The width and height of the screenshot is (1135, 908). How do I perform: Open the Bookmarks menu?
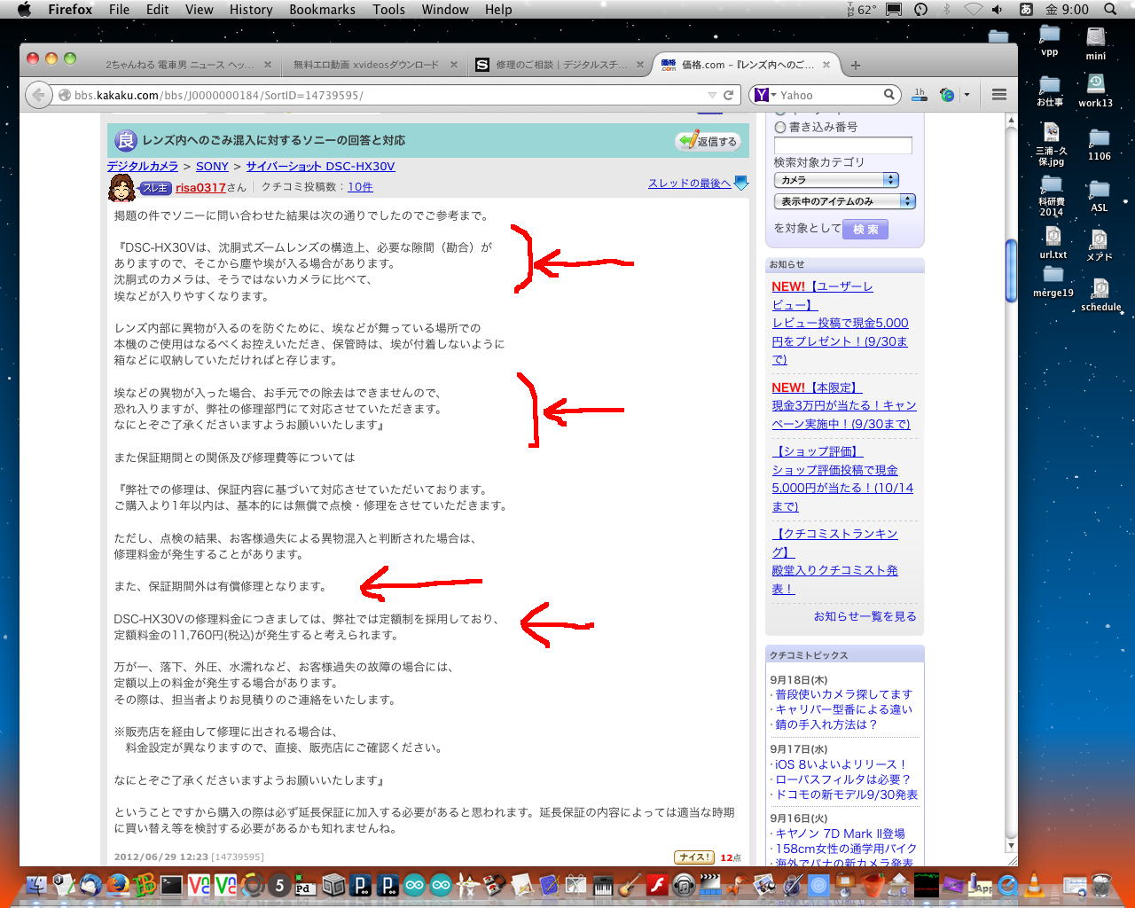[322, 9]
